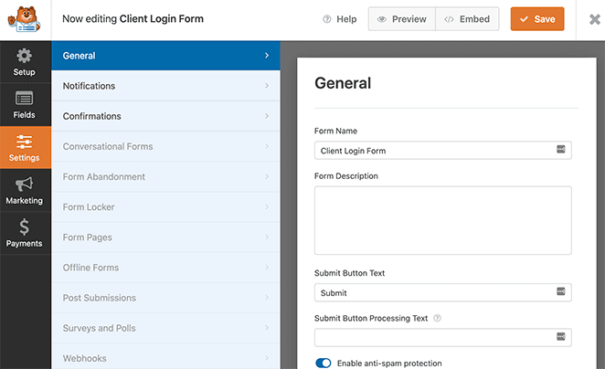Expand Conversational Forms section
The height and width of the screenshot is (369, 605).
coord(165,146)
